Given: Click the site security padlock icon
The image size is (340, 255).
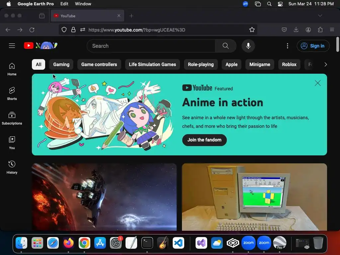Looking at the screenshot, I should [x=73, y=30].
